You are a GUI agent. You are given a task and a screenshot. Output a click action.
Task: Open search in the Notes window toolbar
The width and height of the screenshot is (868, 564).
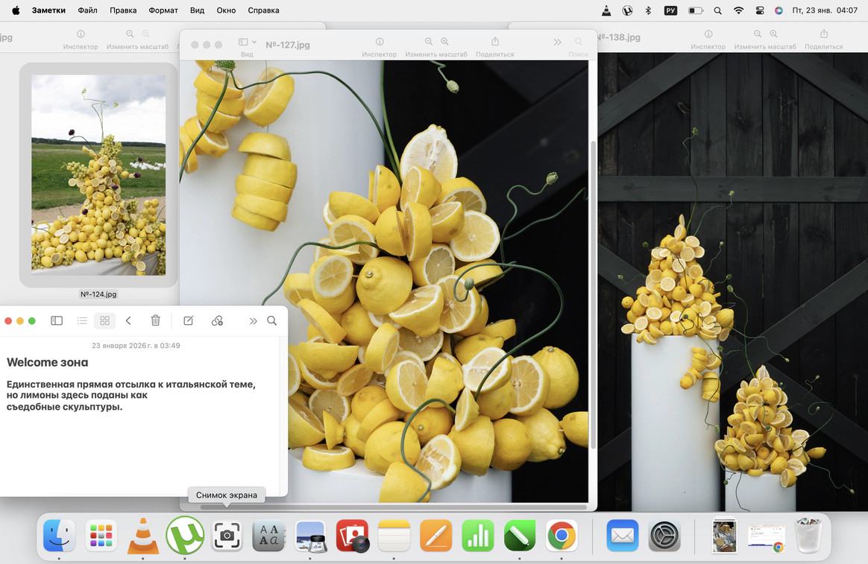click(x=272, y=320)
